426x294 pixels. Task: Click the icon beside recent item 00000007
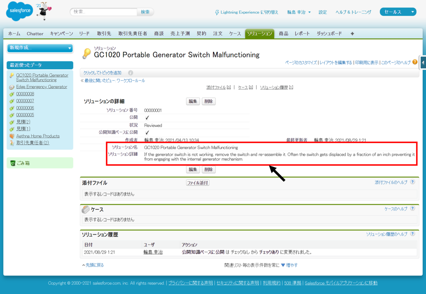pyautogui.click(x=12, y=101)
